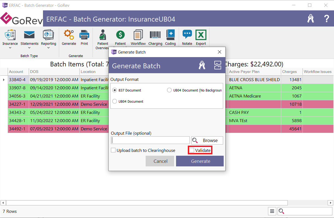
Task: Select the 837 Document radio button
Action: (115, 90)
